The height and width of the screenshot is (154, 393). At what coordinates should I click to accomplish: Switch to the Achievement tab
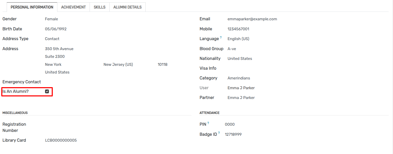73,7
